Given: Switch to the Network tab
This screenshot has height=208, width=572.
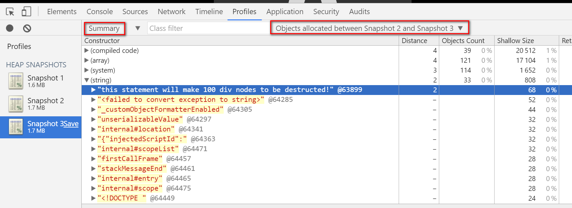Looking at the screenshot, I should pyautogui.click(x=171, y=12).
